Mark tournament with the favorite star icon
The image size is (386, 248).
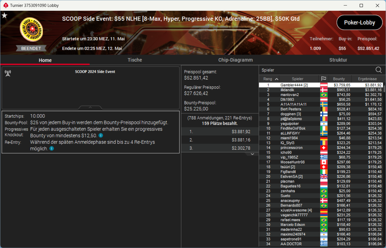pyautogui.click(x=4, y=15)
